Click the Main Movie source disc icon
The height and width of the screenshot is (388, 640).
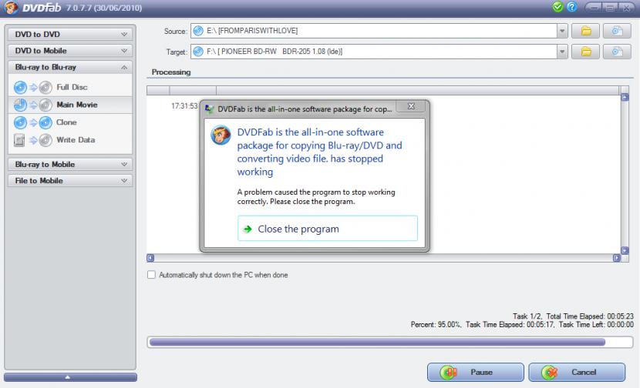point(20,105)
